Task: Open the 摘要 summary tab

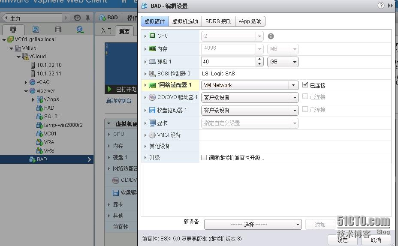Action: click(x=124, y=31)
